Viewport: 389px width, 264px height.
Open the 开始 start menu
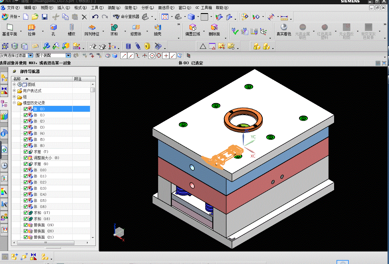pos(11,17)
